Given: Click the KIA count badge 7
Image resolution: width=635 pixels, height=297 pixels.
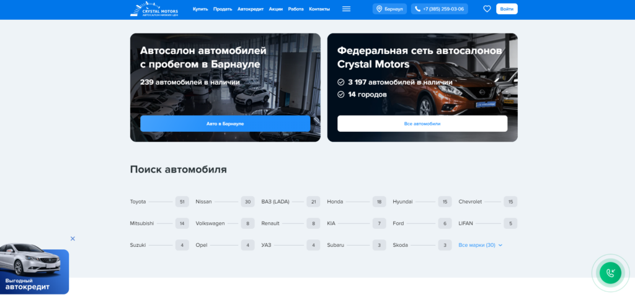Looking at the screenshot, I should pos(379,223).
